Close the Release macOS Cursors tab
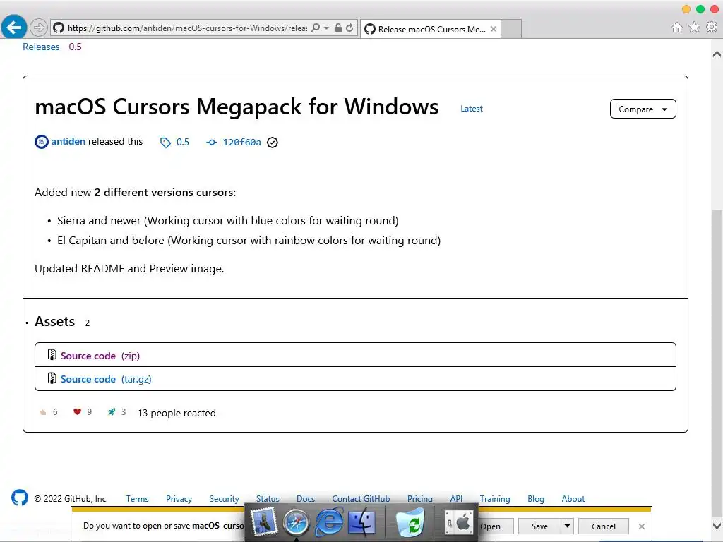 [494, 29]
